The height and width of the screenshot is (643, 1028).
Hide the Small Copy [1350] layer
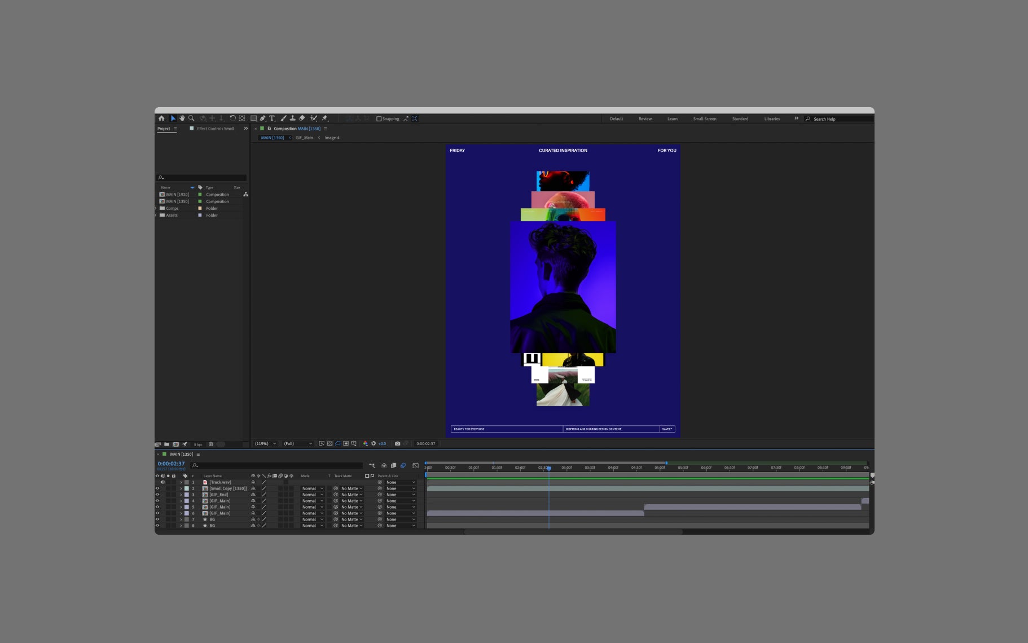157,488
